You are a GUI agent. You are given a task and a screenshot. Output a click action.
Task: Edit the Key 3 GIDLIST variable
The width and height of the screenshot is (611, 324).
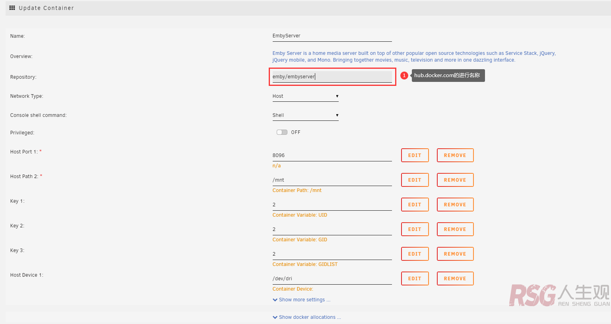tap(415, 254)
